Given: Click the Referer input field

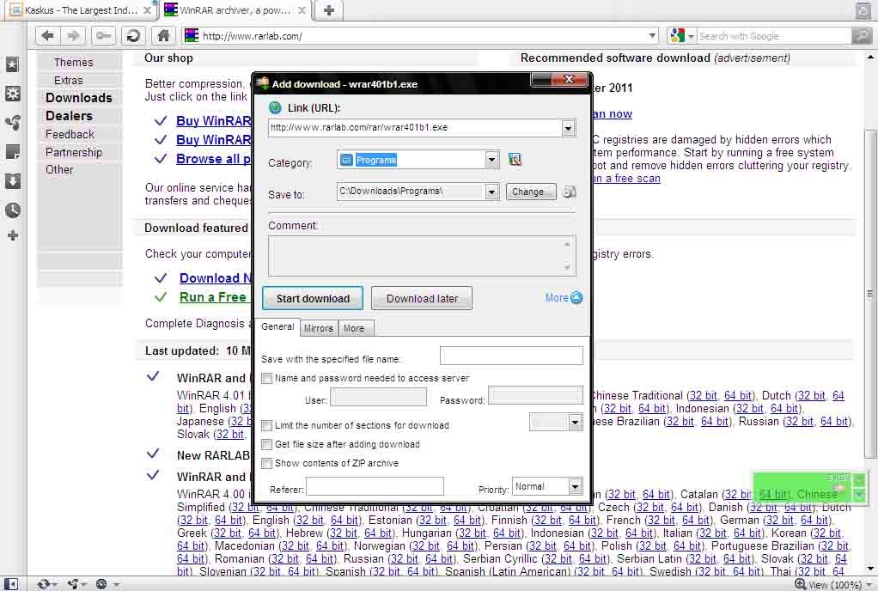Looking at the screenshot, I should [x=375, y=486].
